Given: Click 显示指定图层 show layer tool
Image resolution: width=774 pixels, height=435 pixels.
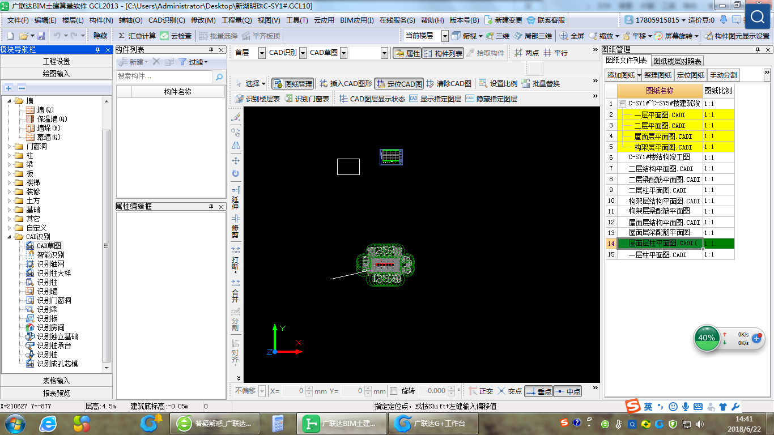Looking at the screenshot, I should (x=435, y=99).
